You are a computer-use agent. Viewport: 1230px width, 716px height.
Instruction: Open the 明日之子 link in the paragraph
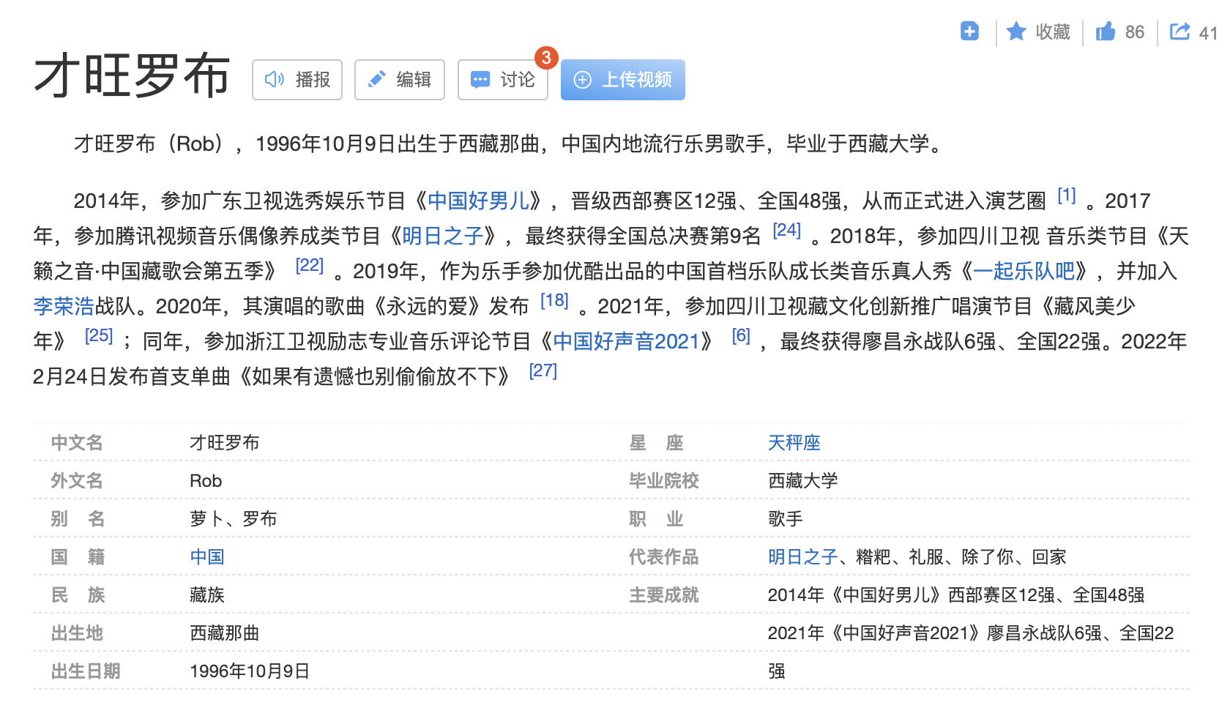tap(442, 236)
